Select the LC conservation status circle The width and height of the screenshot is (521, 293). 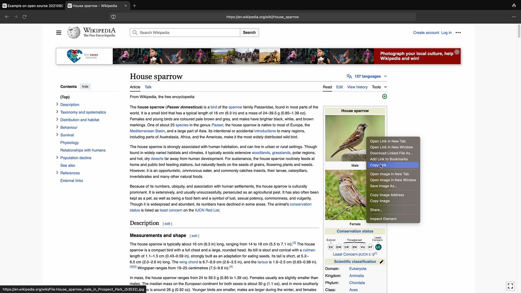tap(378, 247)
